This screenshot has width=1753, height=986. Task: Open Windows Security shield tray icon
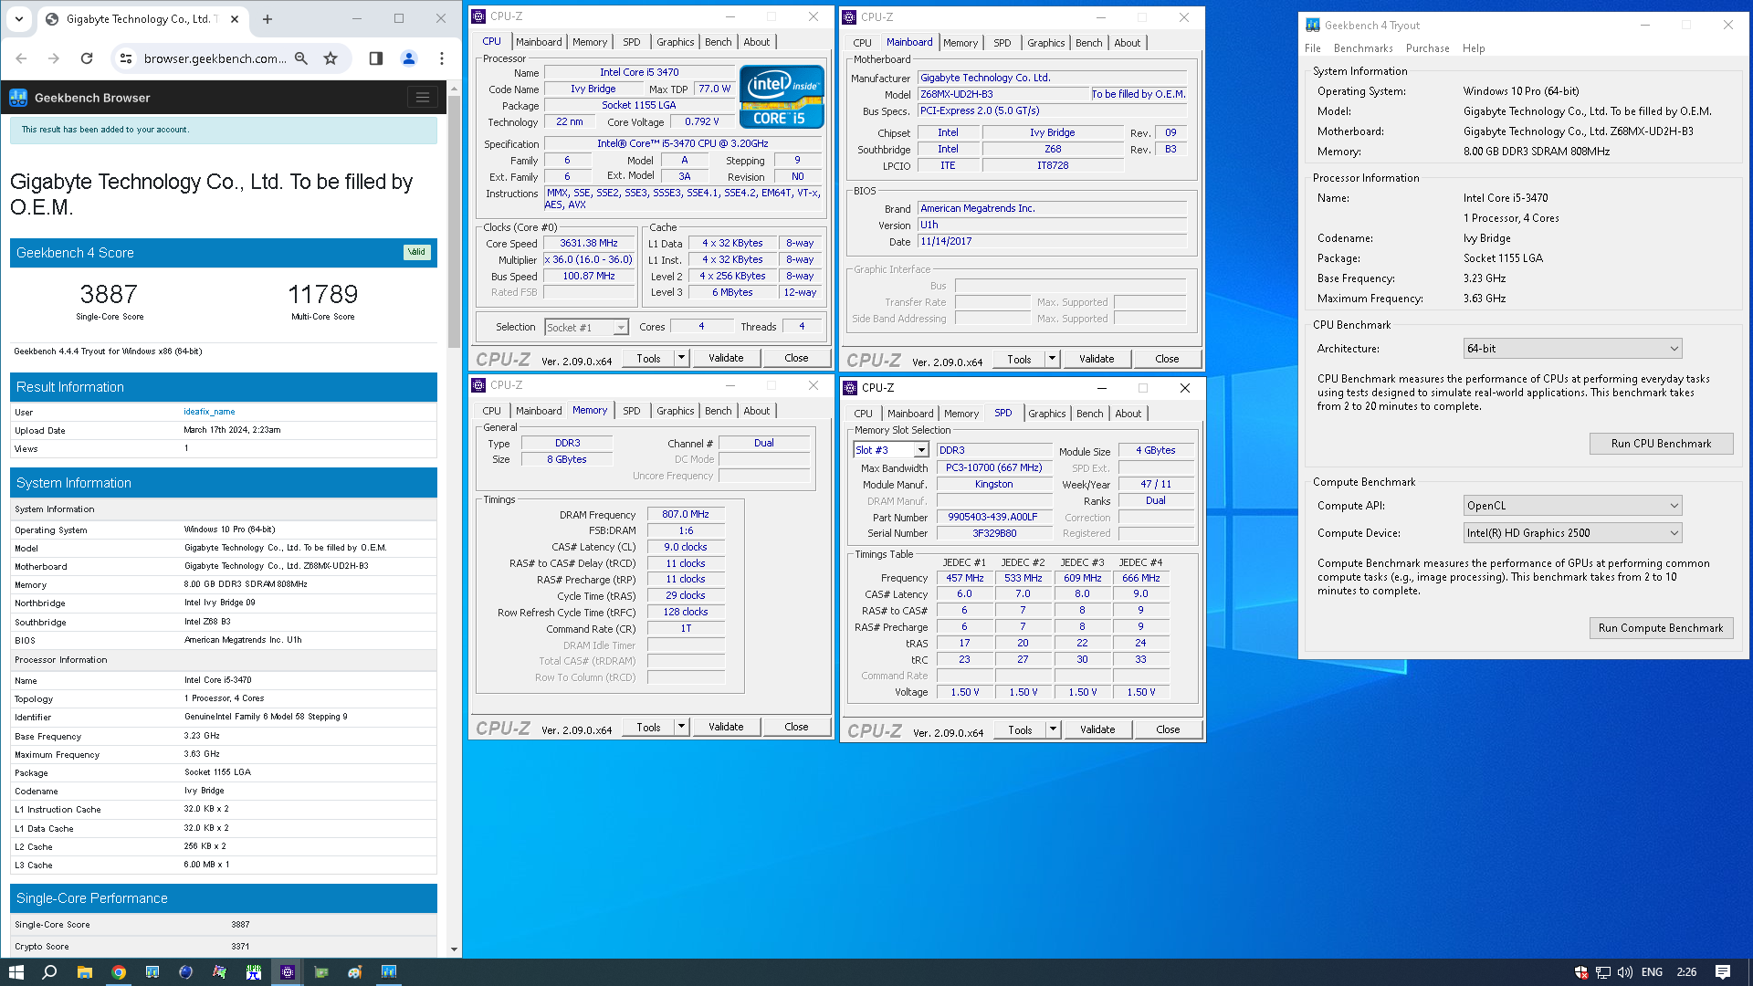[1581, 972]
